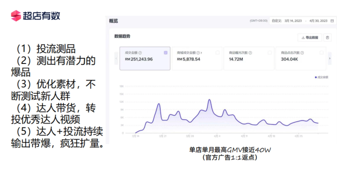Enable the 商品曝光次数 metric checkbox

click(269, 52)
